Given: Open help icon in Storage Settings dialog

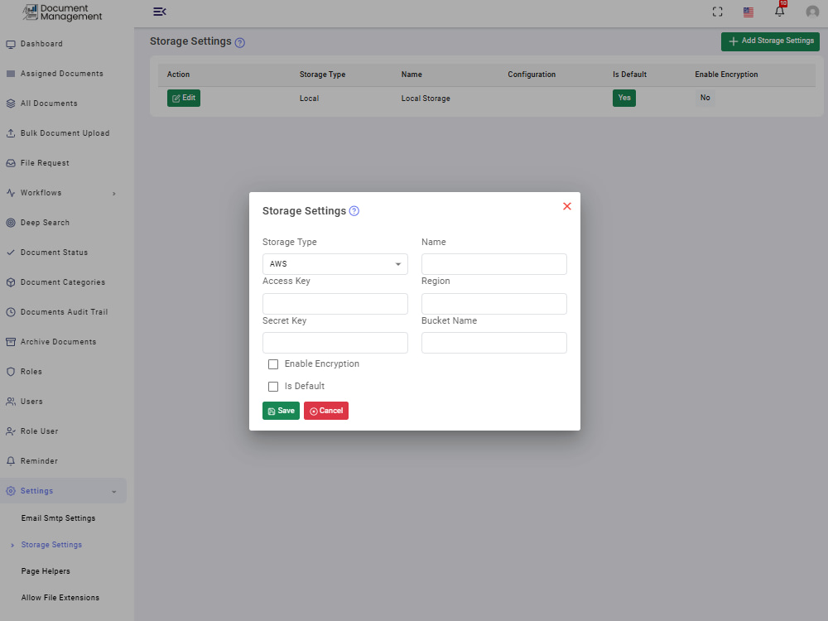Looking at the screenshot, I should [x=354, y=211].
